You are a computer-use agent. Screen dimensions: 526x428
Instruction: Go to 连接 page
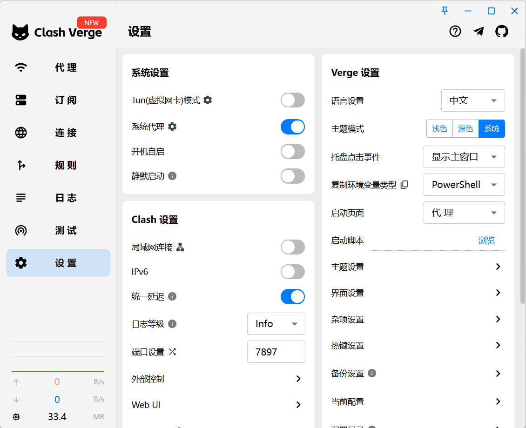point(58,133)
